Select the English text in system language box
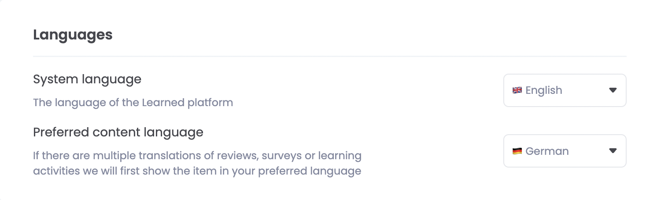Screen dimensions: 657x200 [x=544, y=90]
